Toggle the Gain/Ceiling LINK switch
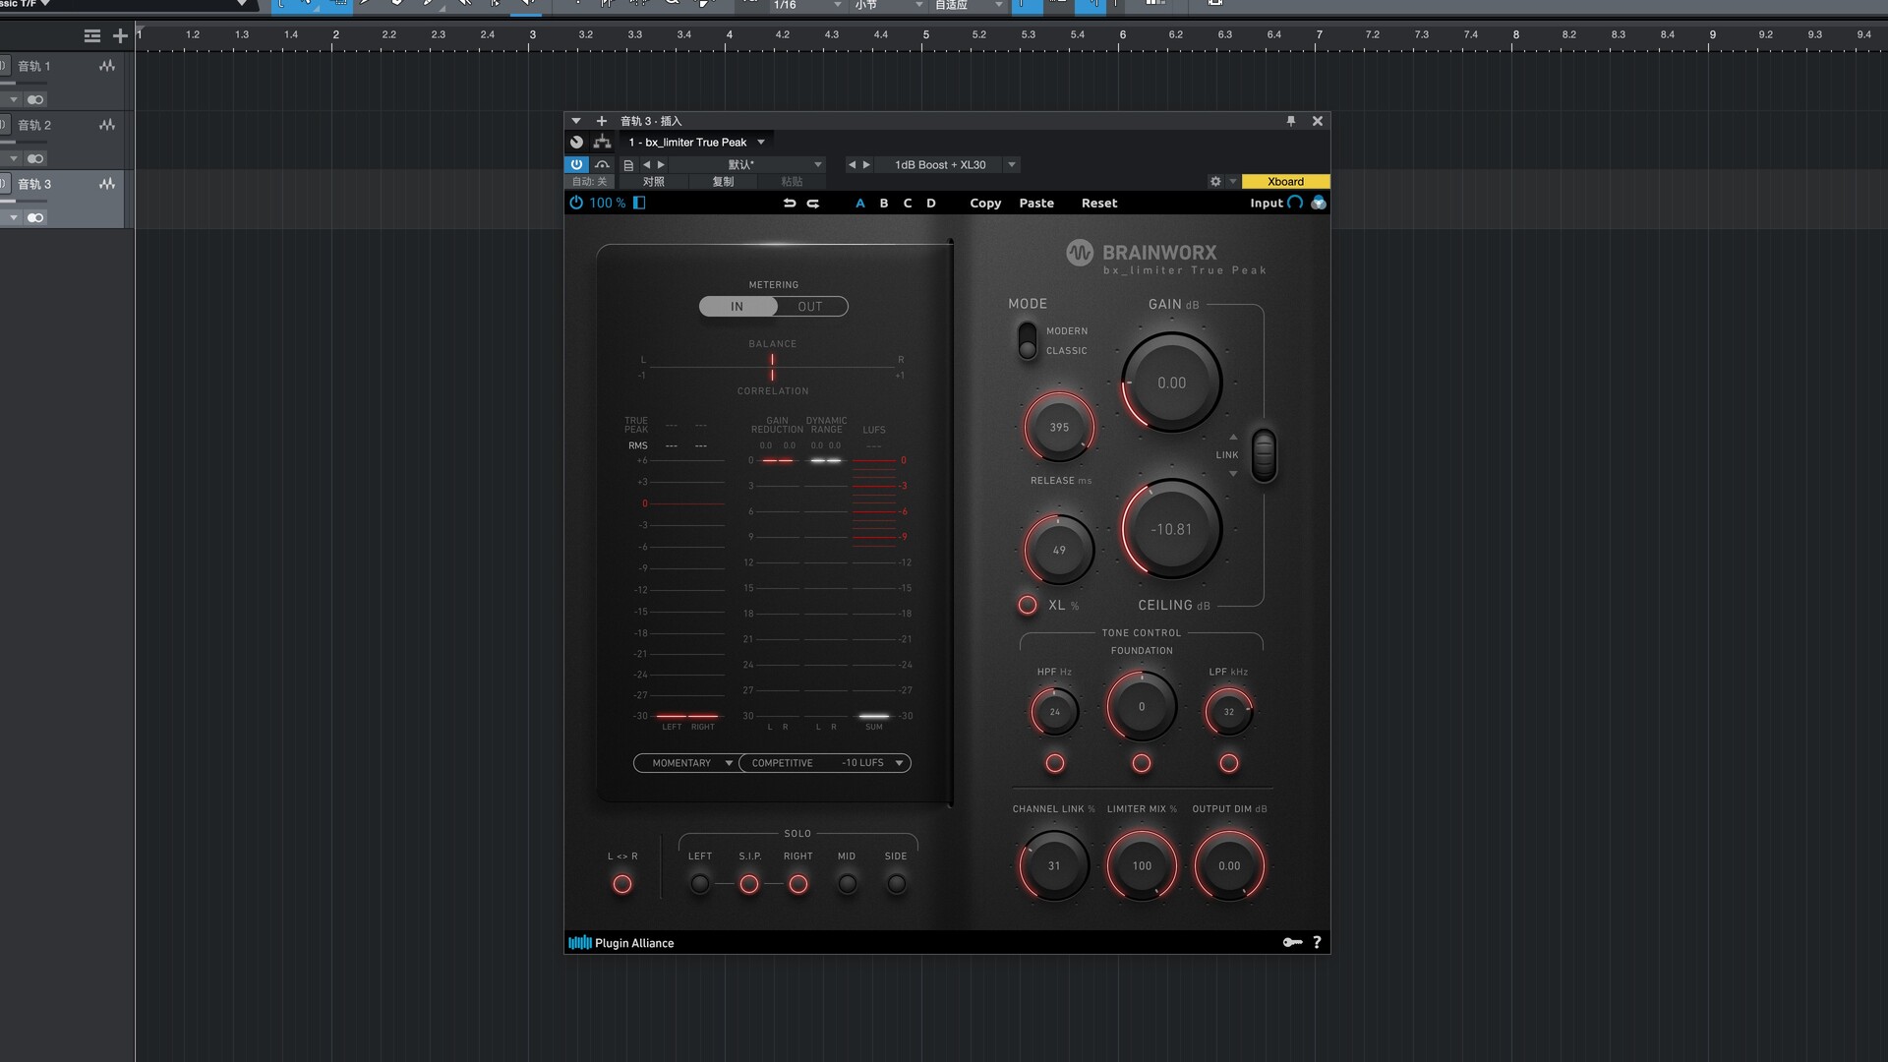The image size is (1888, 1062). (x=1264, y=454)
